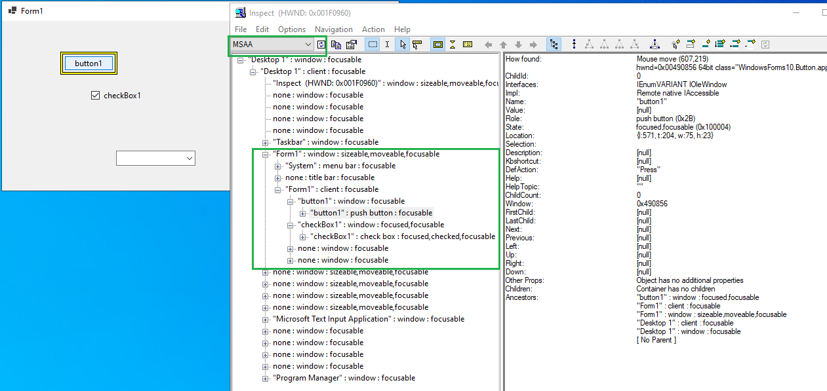This screenshot has height=391, width=827.
Task: Toggle the hourglass watch focus icon
Action: 453,44
